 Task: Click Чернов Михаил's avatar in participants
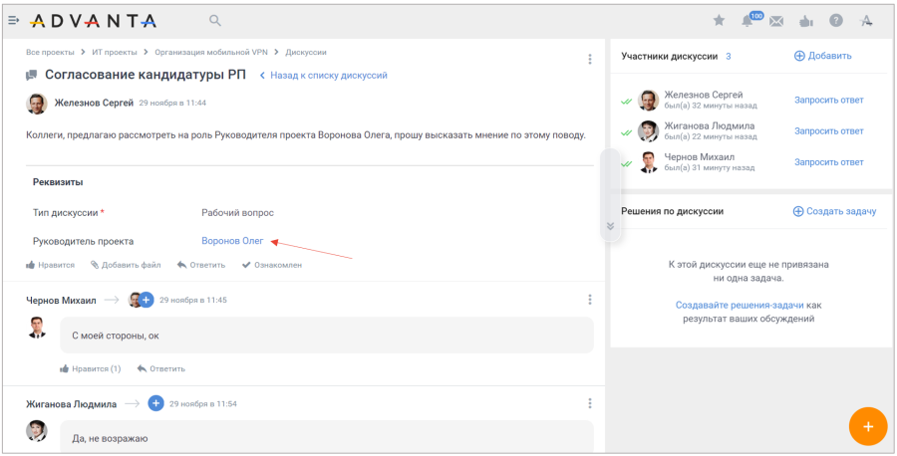point(648,162)
